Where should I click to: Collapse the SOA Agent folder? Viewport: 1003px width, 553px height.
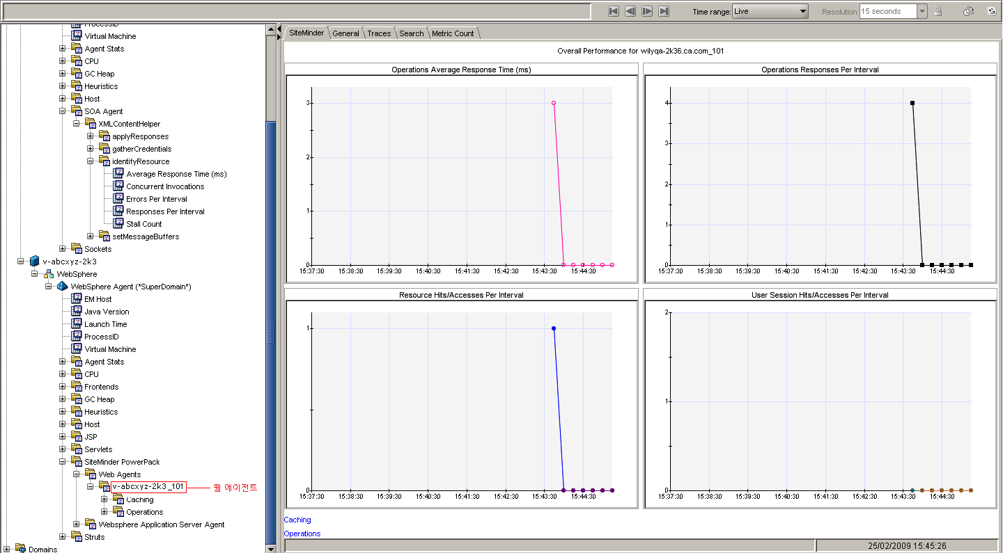pyautogui.click(x=63, y=111)
